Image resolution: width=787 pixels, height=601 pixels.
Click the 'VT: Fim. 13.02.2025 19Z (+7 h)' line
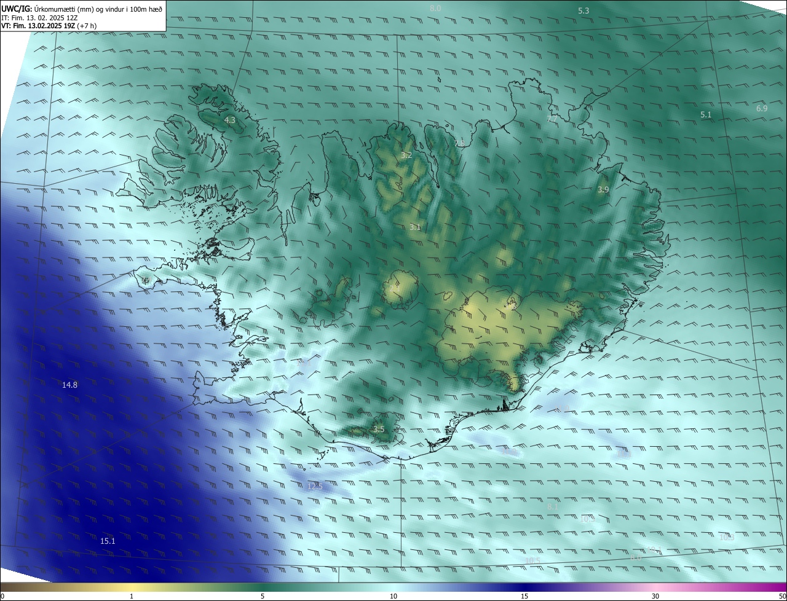tap(49, 26)
